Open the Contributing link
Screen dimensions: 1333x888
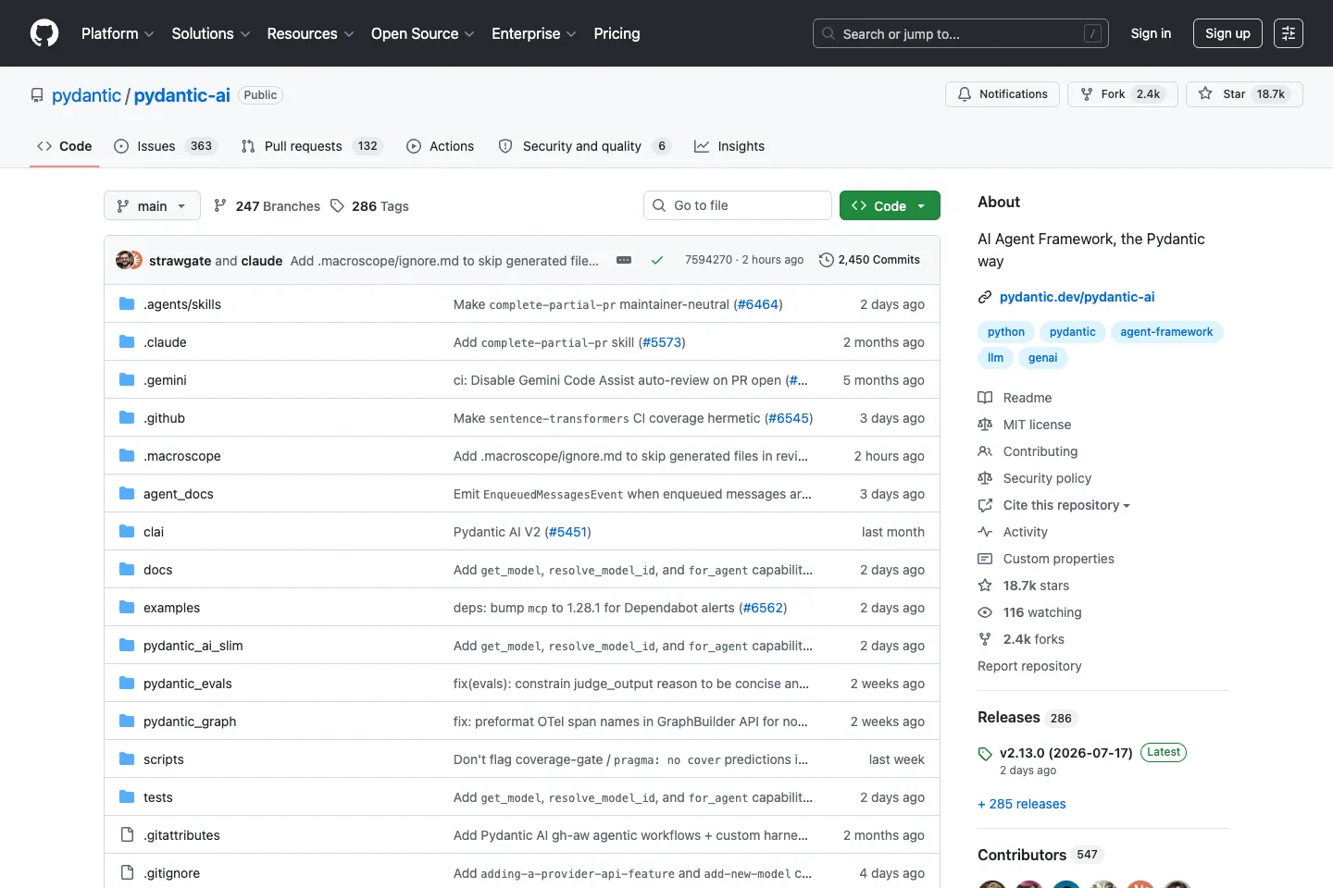coord(1040,451)
